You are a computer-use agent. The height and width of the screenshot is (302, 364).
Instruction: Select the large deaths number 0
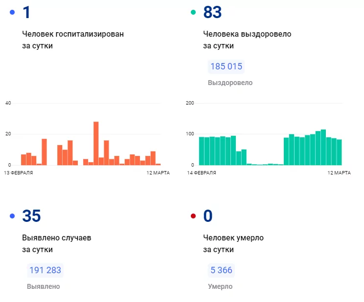208,216
